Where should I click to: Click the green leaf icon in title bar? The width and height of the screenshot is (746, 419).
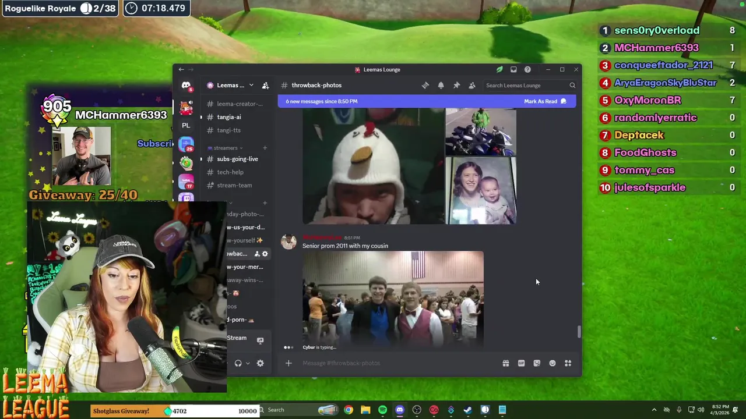pyautogui.click(x=499, y=69)
